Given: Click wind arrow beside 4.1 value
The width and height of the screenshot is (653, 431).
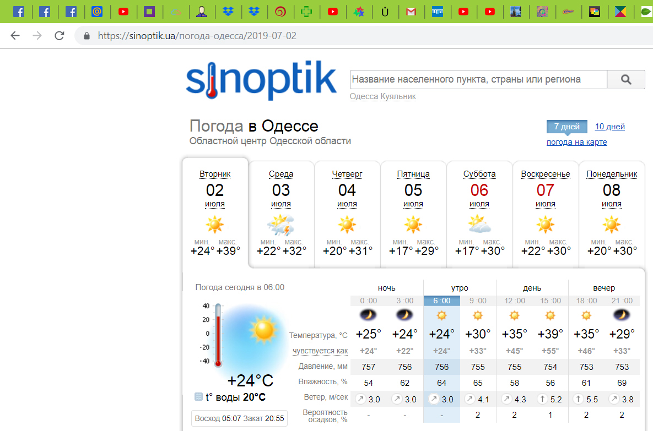Looking at the screenshot, I should 469,399.
